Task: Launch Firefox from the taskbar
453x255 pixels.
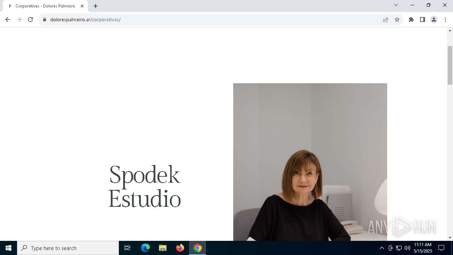Action: point(180,248)
